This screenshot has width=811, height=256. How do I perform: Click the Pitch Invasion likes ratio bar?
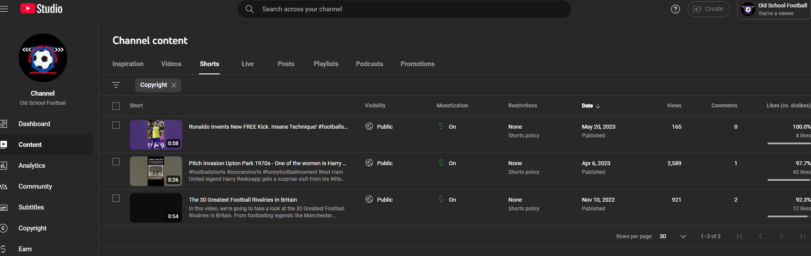pyautogui.click(x=789, y=180)
